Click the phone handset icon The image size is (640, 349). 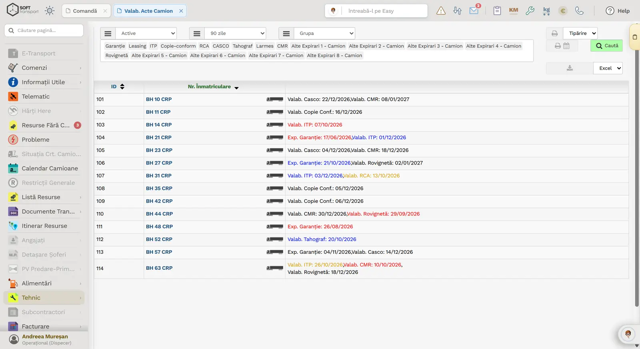579,11
